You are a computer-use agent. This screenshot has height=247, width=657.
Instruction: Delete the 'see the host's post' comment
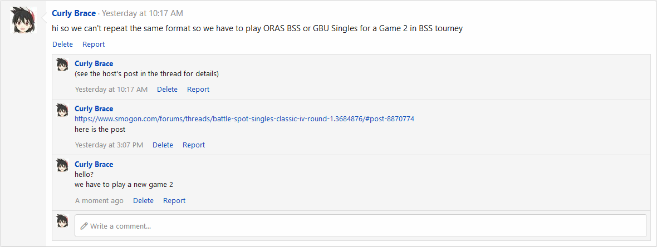(x=167, y=89)
